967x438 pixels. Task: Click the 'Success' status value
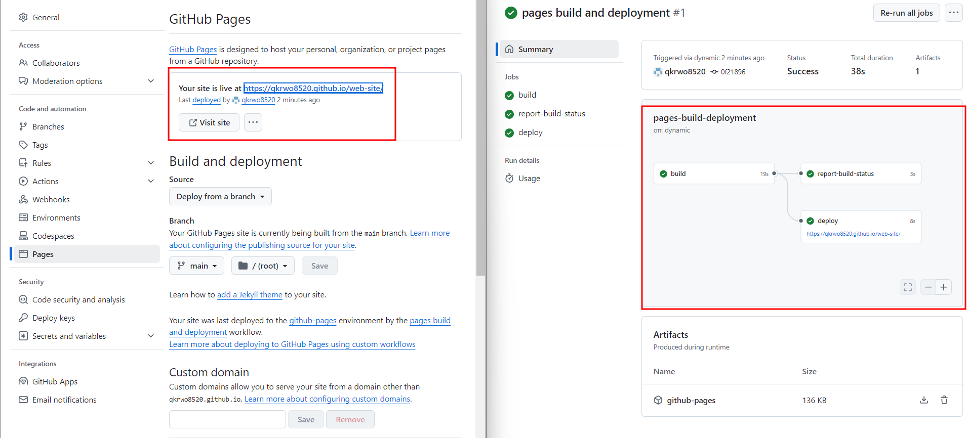802,71
